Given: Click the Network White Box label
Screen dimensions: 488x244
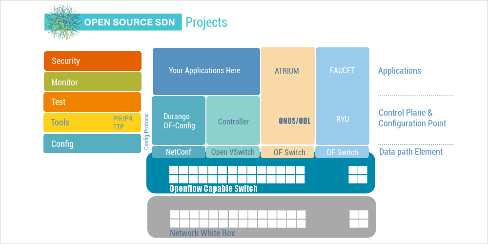Looking at the screenshot, I should 203,233.
